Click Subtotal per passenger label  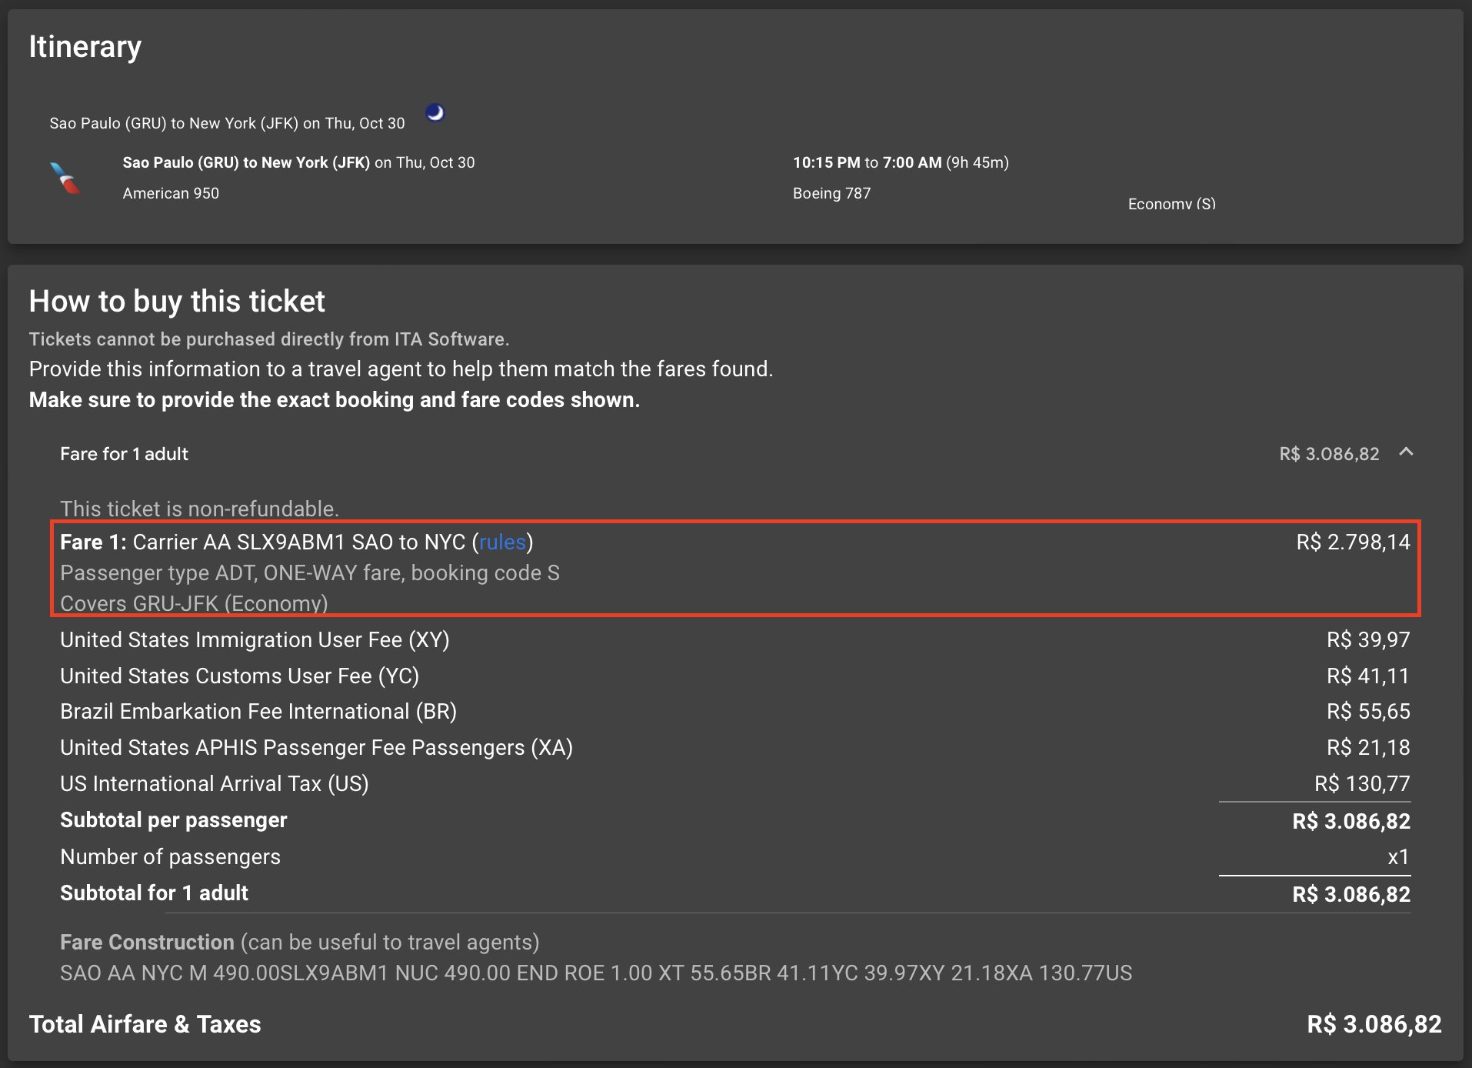coord(173,819)
